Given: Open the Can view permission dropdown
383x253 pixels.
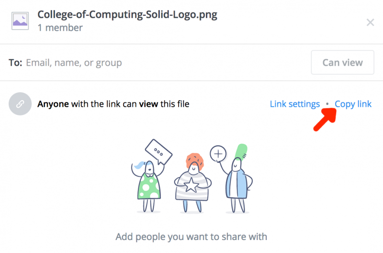Looking at the screenshot, I should (x=342, y=62).
